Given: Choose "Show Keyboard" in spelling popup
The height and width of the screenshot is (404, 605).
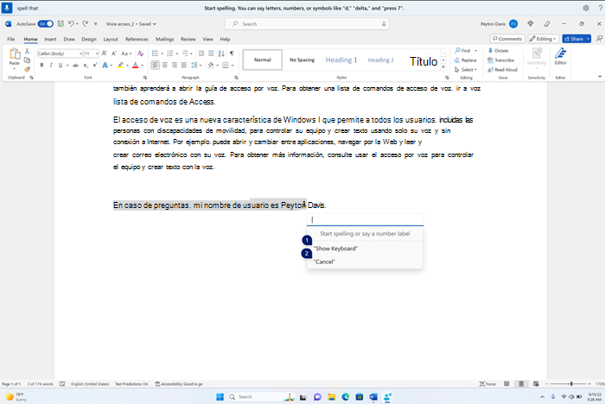Looking at the screenshot, I should pyautogui.click(x=365, y=249).
